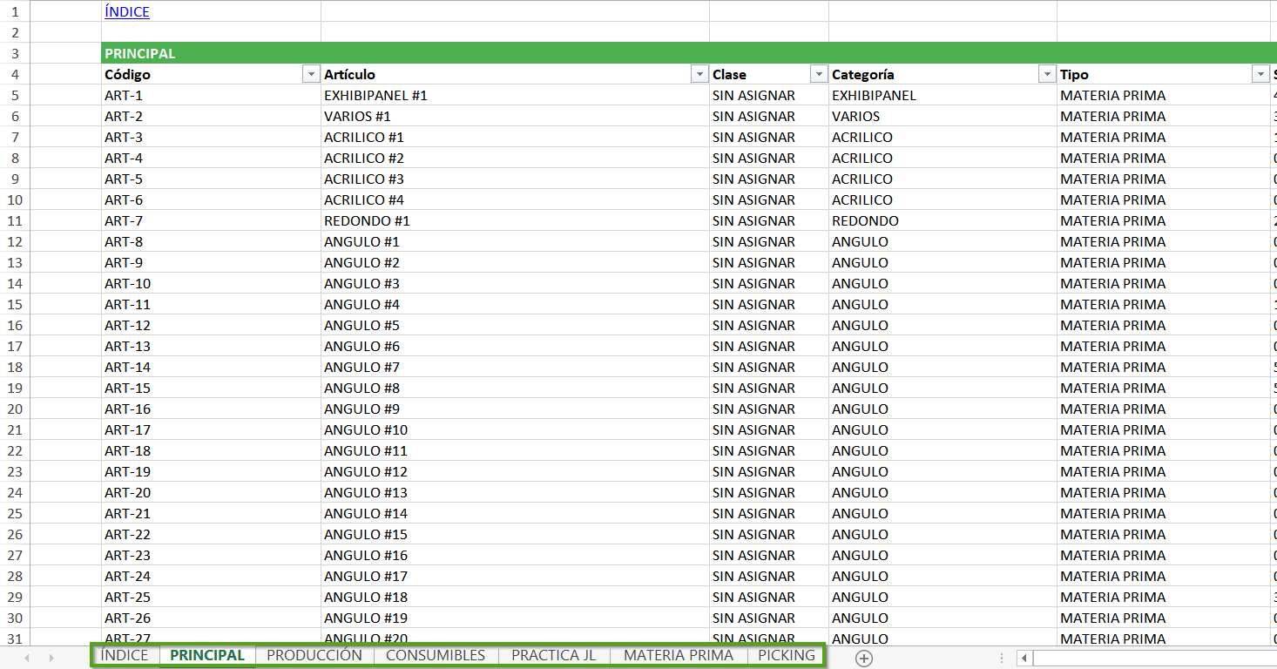Follow the ÍNDICE hyperlink in row 1
The width and height of the screenshot is (1277, 669).
tap(127, 12)
